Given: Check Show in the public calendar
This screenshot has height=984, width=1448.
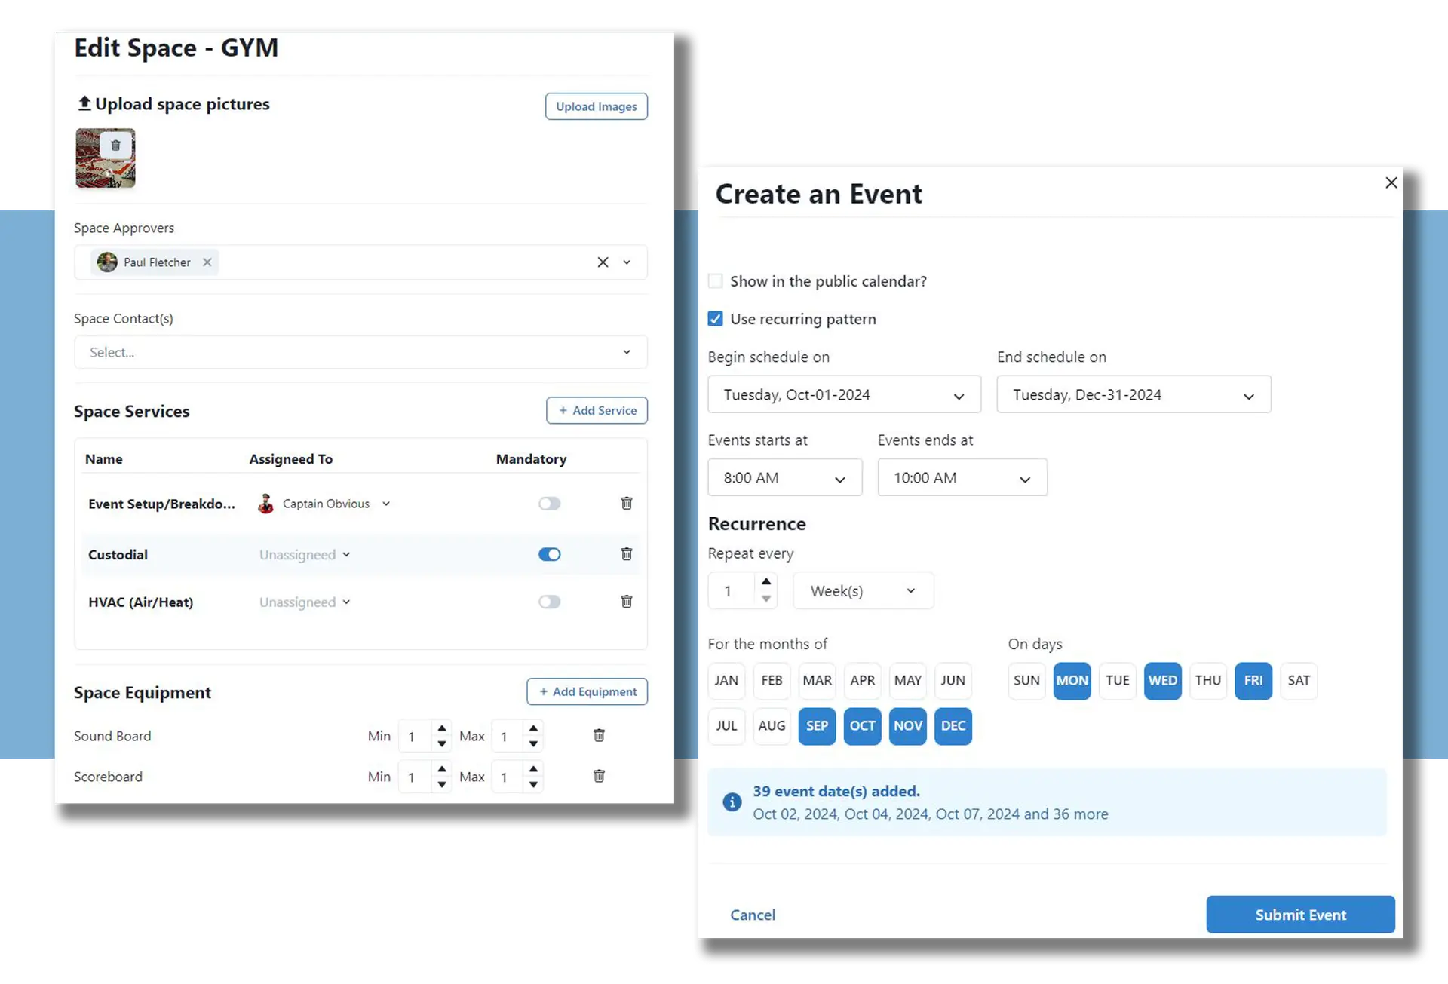Looking at the screenshot, I should tap(715, 281).
